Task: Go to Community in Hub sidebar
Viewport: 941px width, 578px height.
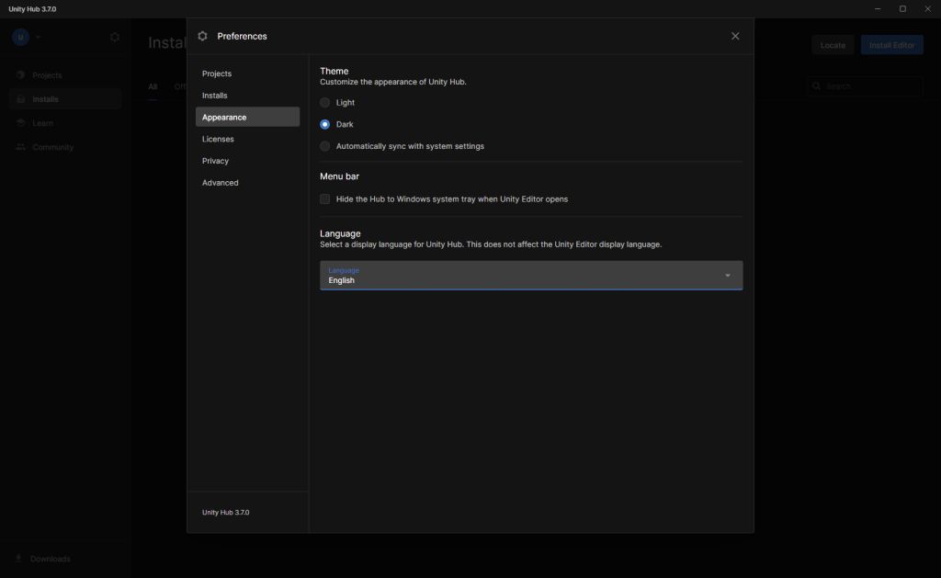Action: [65, 147]
